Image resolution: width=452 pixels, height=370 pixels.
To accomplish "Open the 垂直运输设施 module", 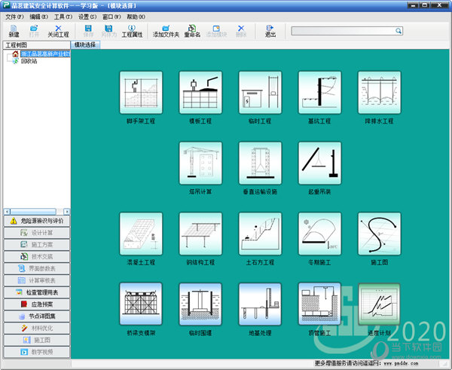I will click(x=260, y=163).
